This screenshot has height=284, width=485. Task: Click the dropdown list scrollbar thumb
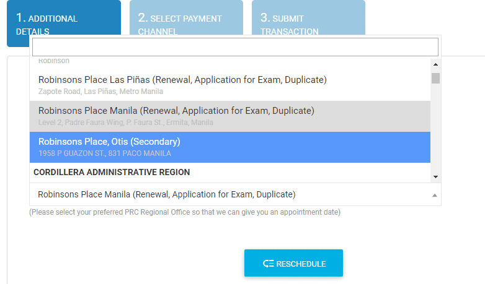coord(435,78)
